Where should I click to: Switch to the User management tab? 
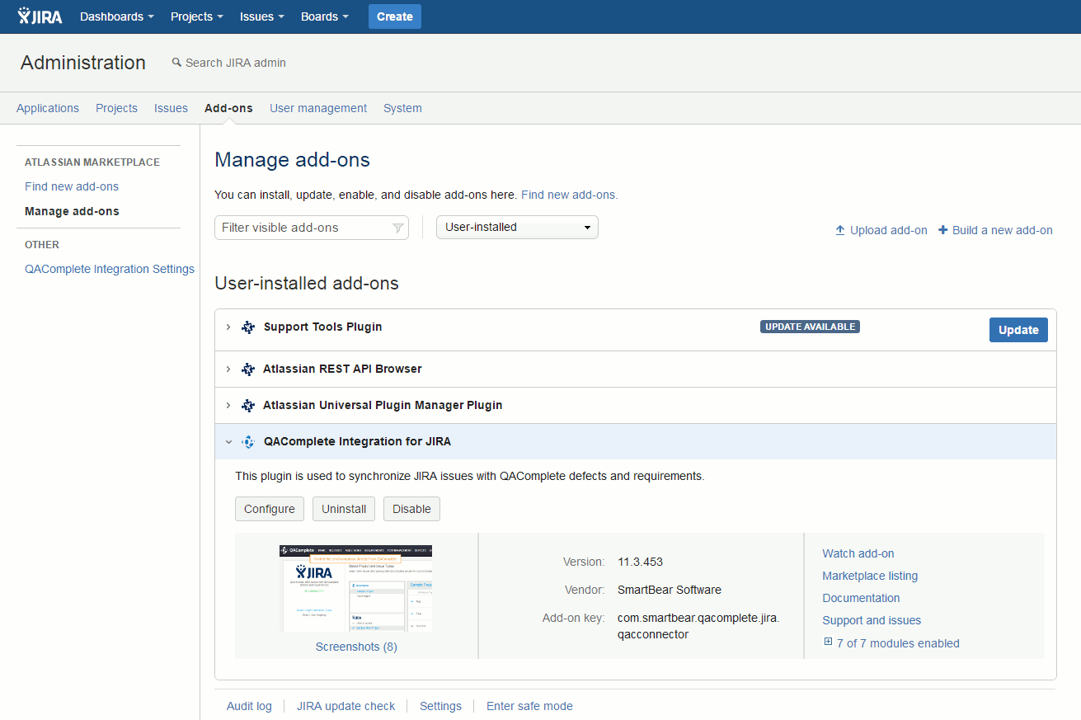[318, 108]
